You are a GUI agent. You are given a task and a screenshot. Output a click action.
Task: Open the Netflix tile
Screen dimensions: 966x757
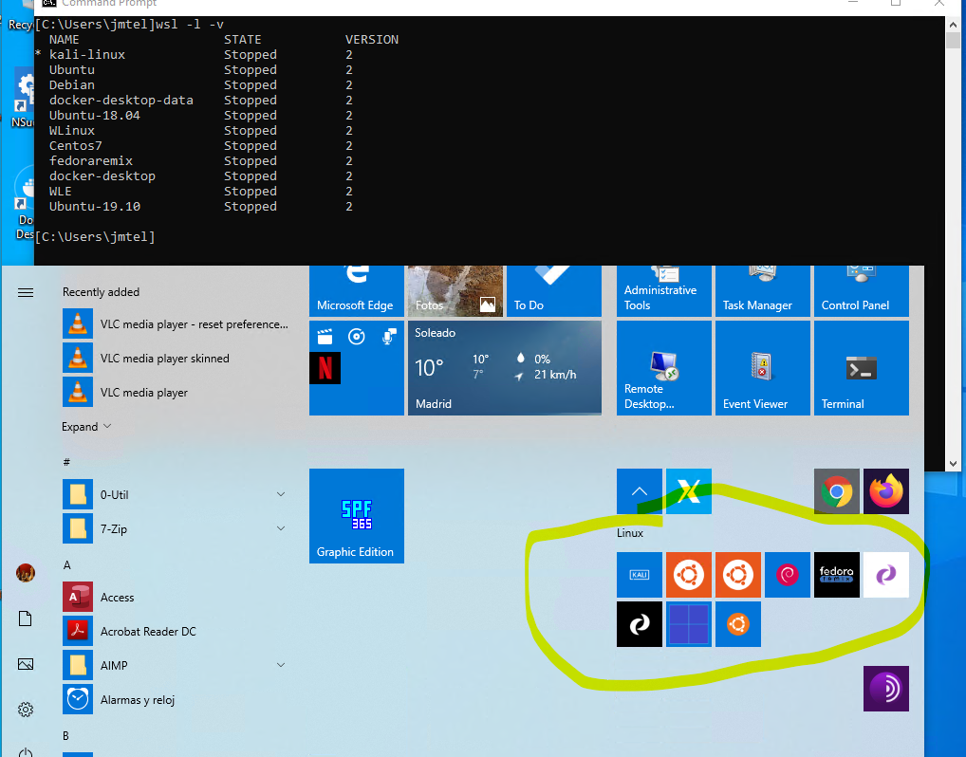[325, 368]
